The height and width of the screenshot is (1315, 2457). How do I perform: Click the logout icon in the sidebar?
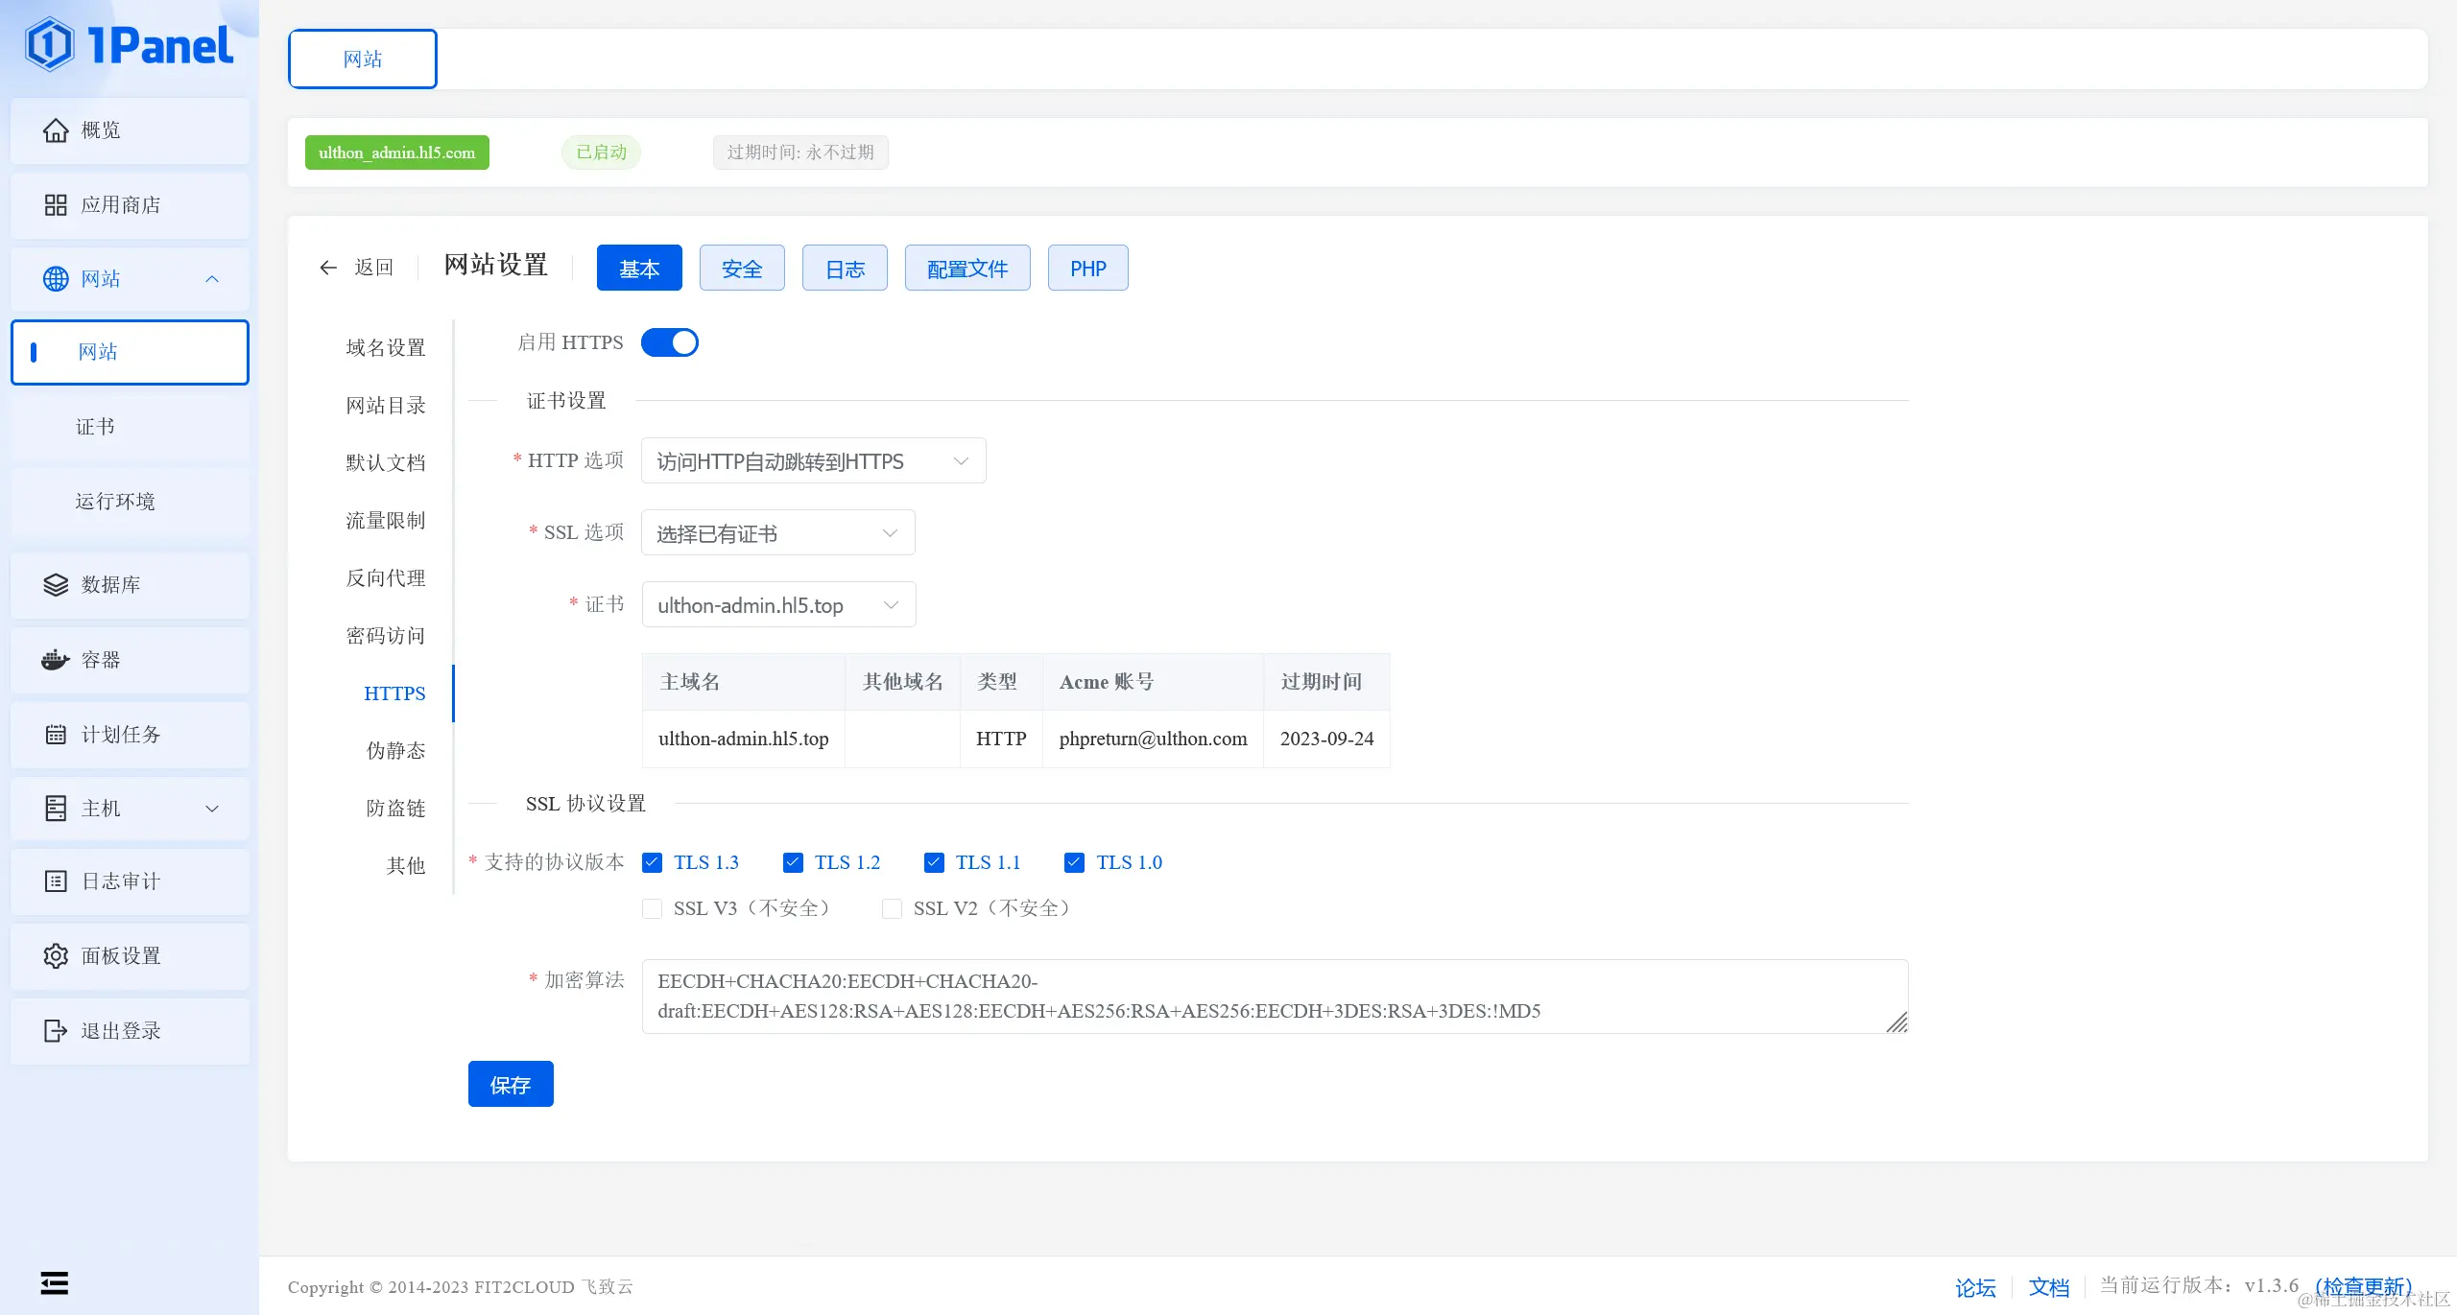tap(56, 1031)
